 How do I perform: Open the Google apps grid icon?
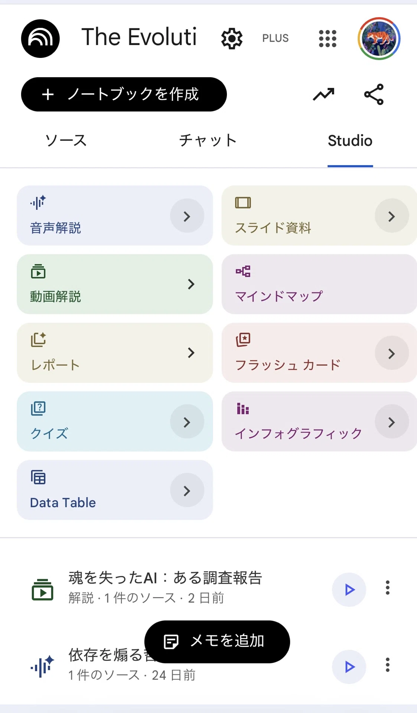(x=328, y=39)
